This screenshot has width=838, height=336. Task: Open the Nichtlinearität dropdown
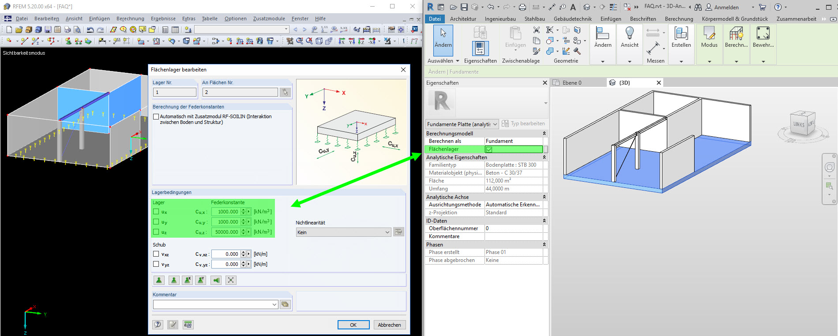(343, 232)
